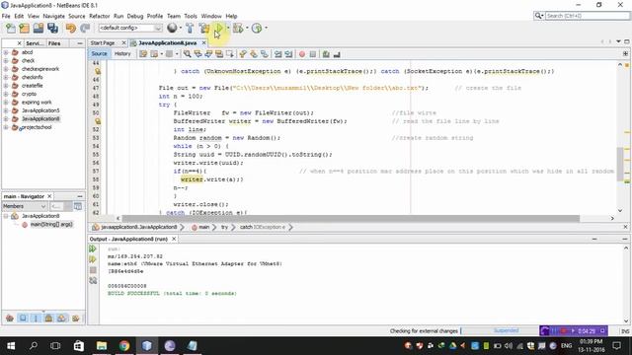This screenshot has height=355, width=632.
Task: Click the Profile Project icon
Action: [x=257, y=29]
